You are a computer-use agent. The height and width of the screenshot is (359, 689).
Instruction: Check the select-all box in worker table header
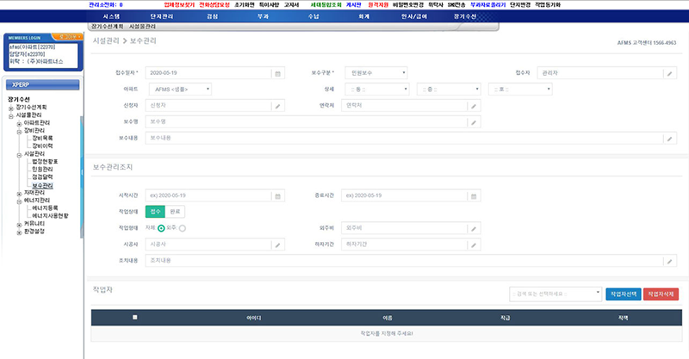point(133,318)
